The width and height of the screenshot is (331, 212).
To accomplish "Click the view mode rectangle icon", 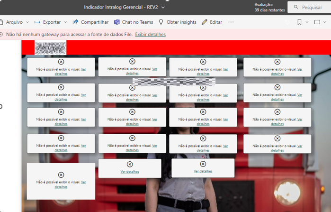I will point(317,22).
